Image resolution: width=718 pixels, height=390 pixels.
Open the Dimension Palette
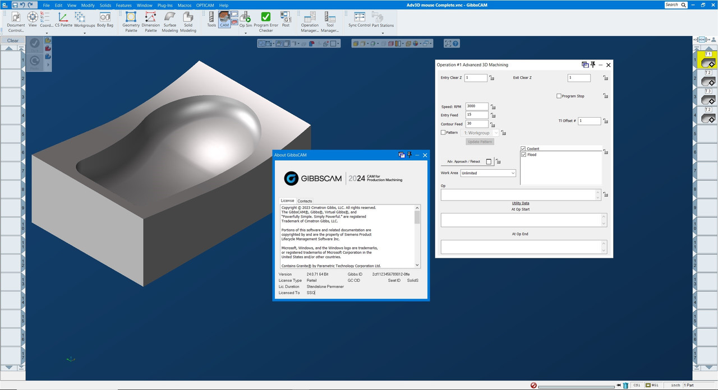tap(150, 22)
